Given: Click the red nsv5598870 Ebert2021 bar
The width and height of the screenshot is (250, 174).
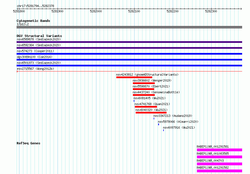Looking at the screenshot, I should coord(143,89).
